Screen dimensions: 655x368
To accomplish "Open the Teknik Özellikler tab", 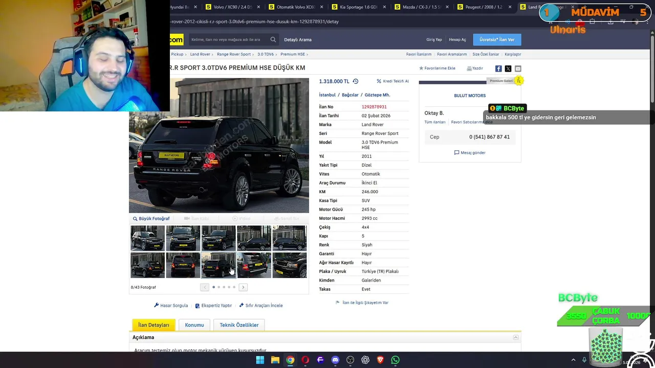I will (239, 325).
